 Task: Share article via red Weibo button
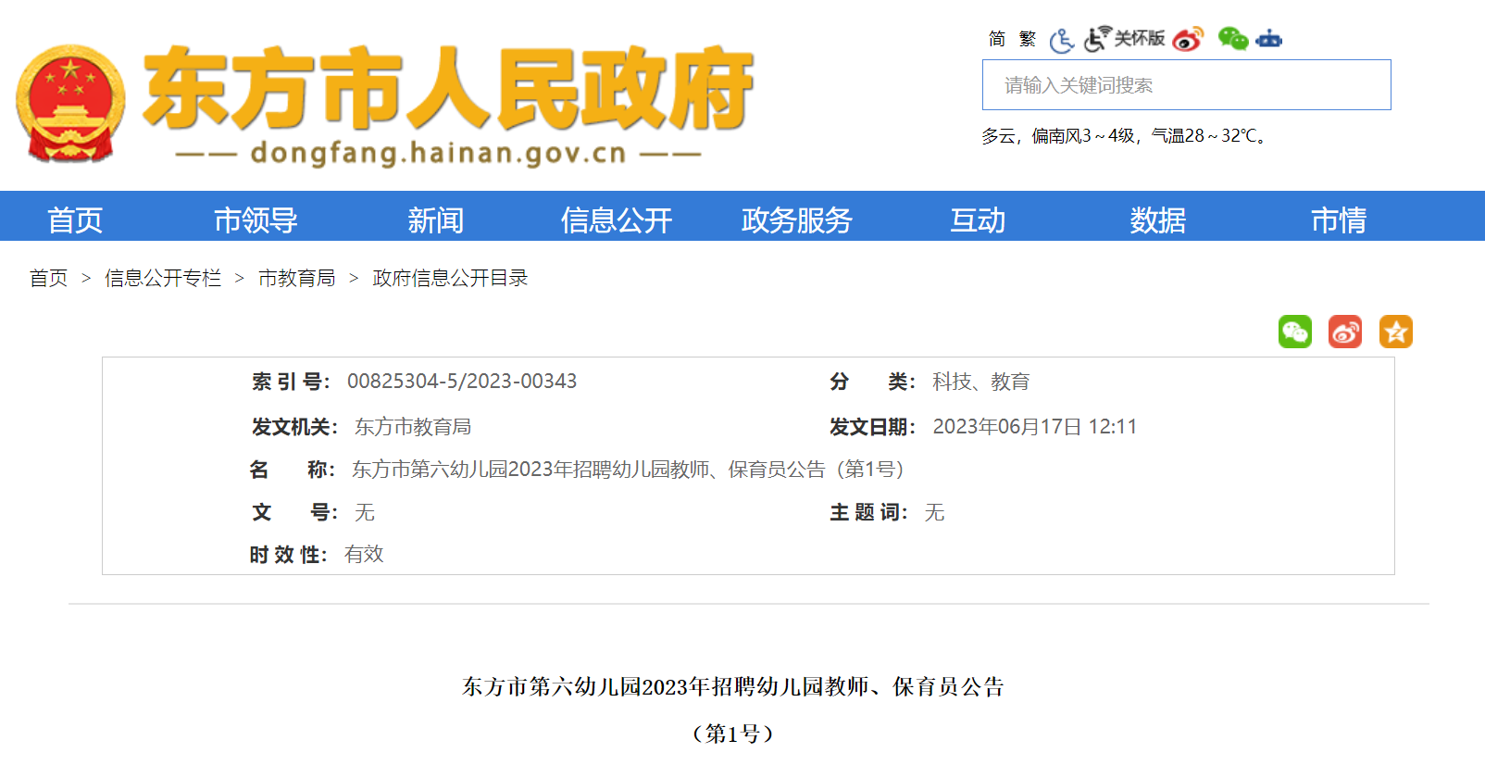click(x=1345, y=332)
